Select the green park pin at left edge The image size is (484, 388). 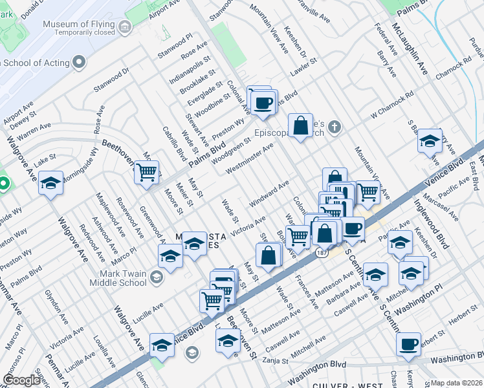click(4, 184)
